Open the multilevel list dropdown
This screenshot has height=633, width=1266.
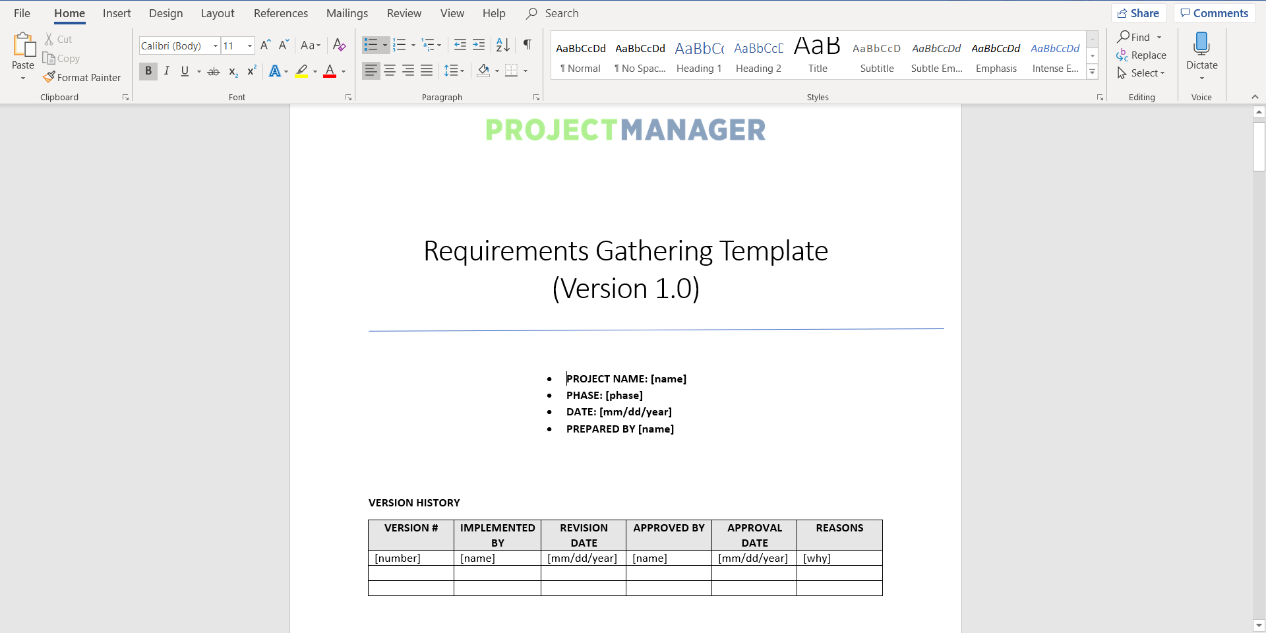point(439,45)
